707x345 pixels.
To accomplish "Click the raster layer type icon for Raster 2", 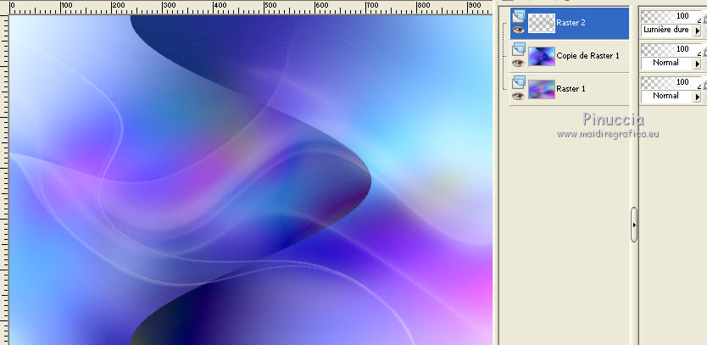I will [x=519, y=17].
